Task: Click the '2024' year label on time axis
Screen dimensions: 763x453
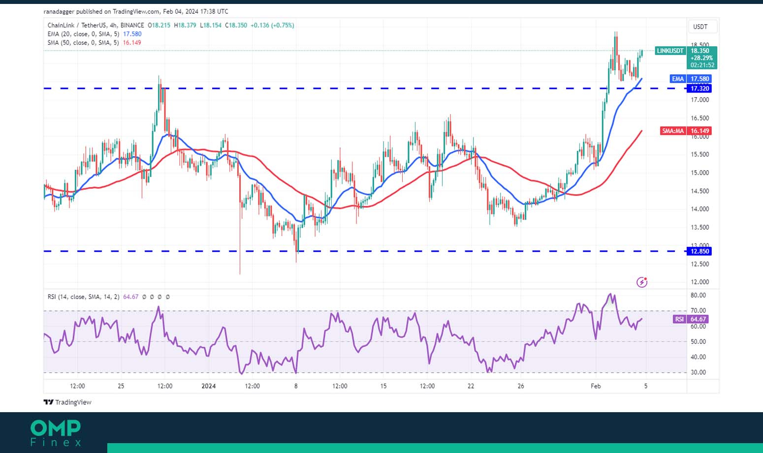Action: click(x=209, y=386)
